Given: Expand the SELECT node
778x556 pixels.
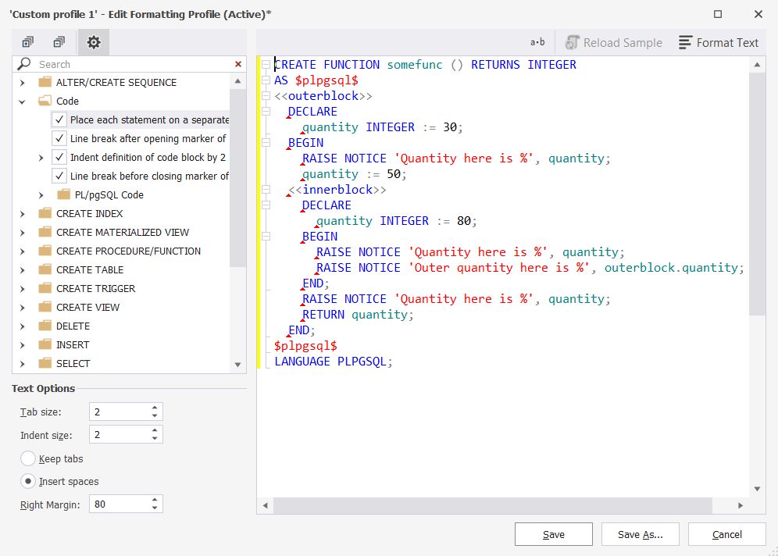Looking at the screenshot, I should (x=23, y=364).
